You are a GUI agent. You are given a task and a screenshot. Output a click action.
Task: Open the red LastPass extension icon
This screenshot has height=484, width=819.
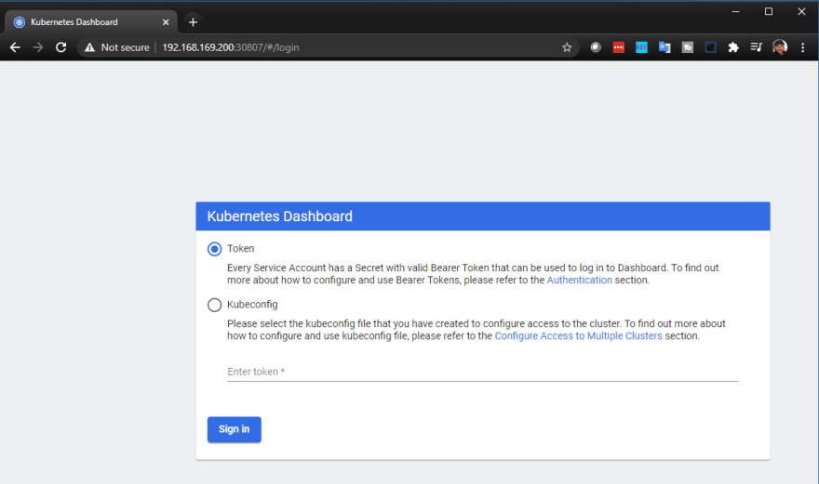pos(618,47)
